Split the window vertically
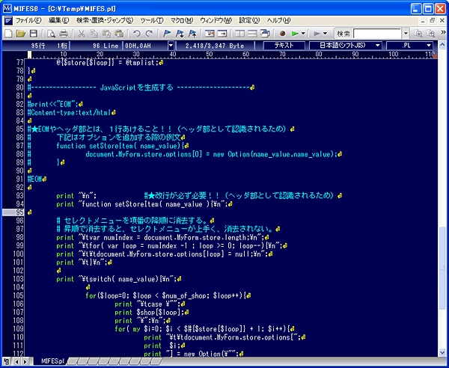The image size is (449, 368). pyautogui.click(x=239, y=34)
